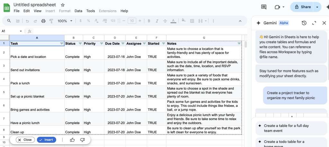Open the comment history icon

point(264,7)
